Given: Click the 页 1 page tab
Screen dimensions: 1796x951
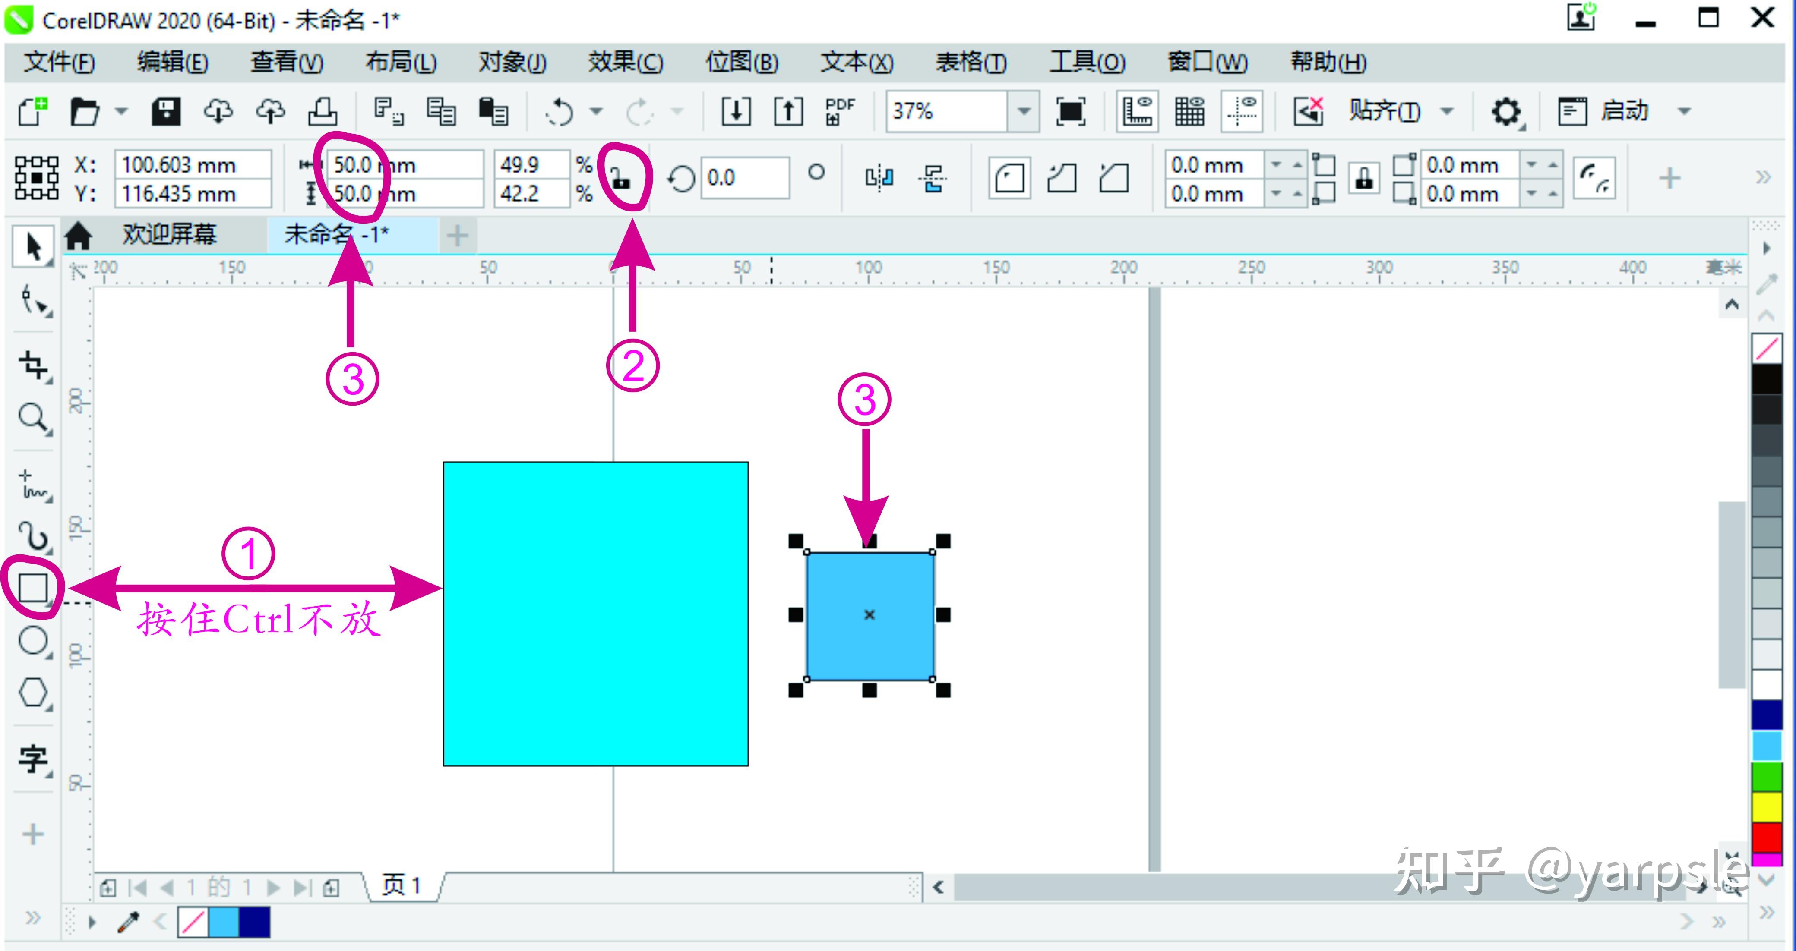Looking at the screenshot, I should click(x=402, y=885).
